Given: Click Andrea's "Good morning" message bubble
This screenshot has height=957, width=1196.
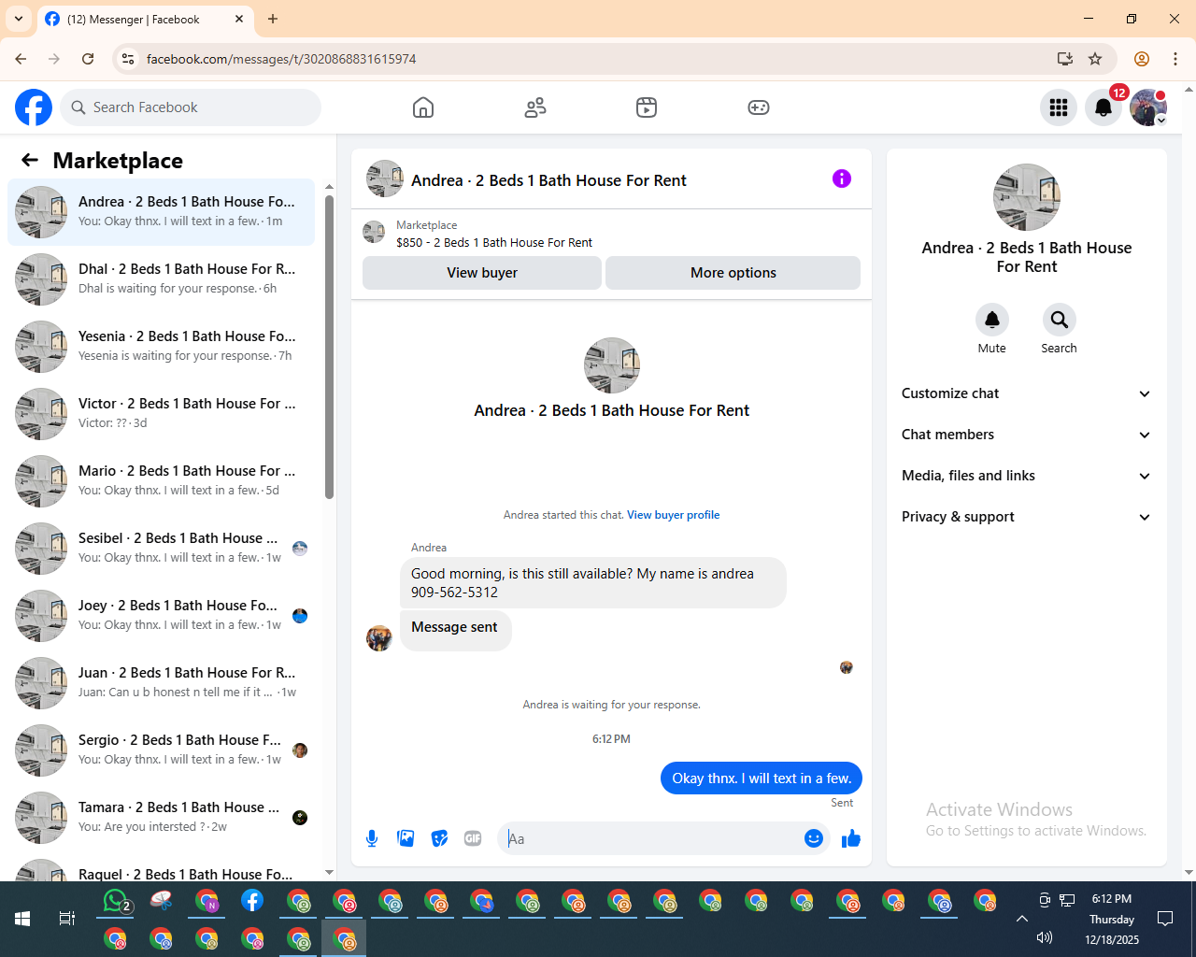Looking at the screenshot, I should click(x=593, y=583).
